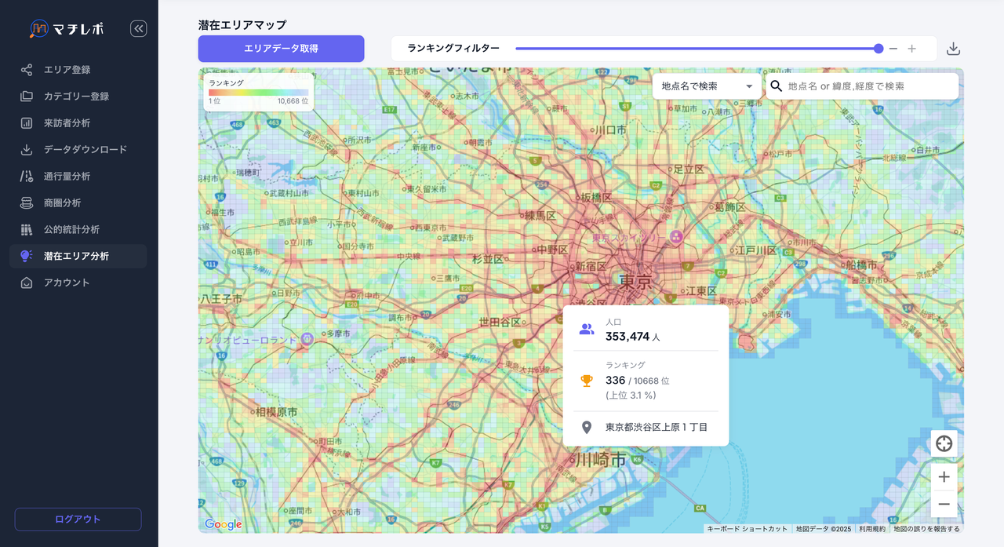Click the 通行量分析 road icon
The height and width of the screenshot is (547, 1004).
pyautogui.click(x=27, y=177)
